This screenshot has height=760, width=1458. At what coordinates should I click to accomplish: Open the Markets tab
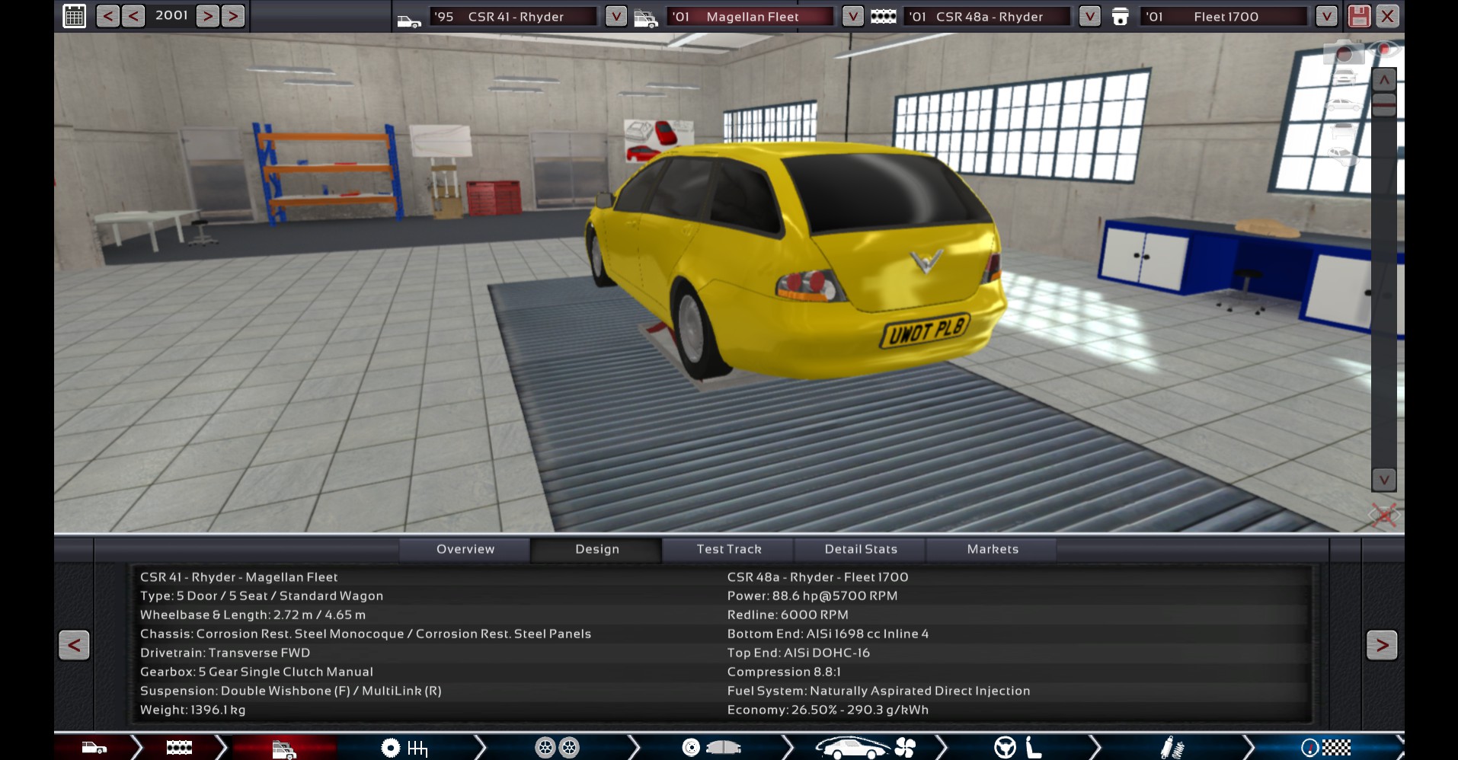(x=992, y=549)
